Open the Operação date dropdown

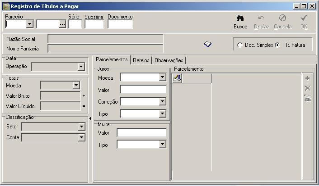[81, 67]
